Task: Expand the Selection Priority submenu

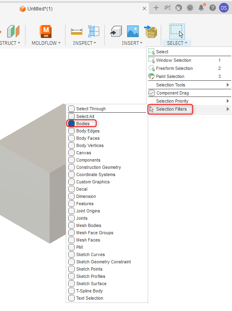Action: click(189, 101)
